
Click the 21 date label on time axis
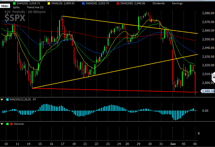tap(85, 144)
